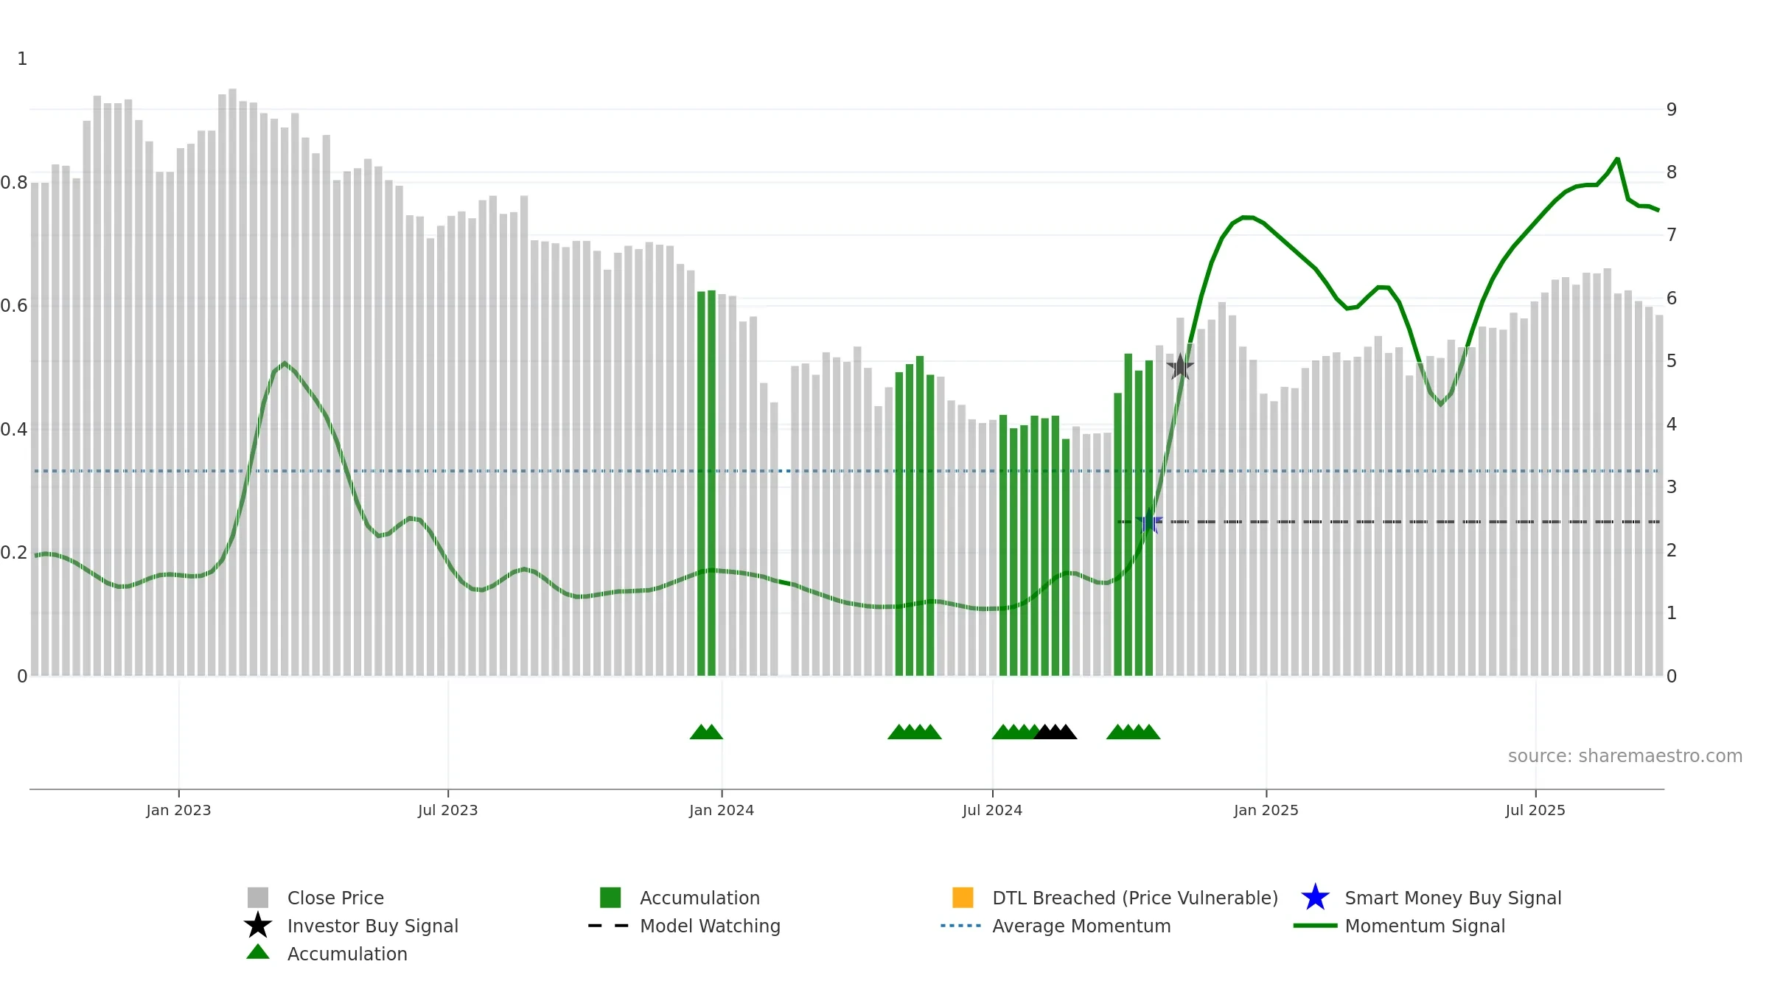1769x995 pixels.
Task: Click the blue smart money star on chart
Action: click(x=1150, y=521)
